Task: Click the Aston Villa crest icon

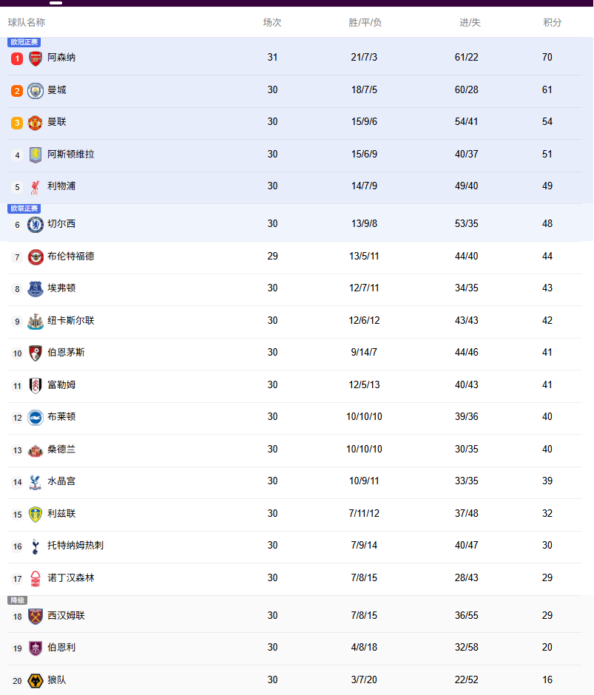Action: (36, 155)
